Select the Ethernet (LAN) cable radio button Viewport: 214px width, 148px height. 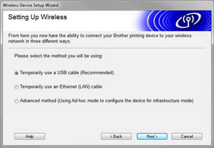click(x=16, y=87)
